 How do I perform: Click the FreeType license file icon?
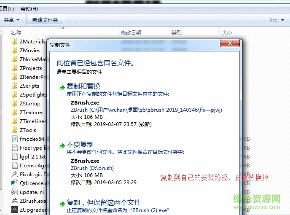(15, 148)
